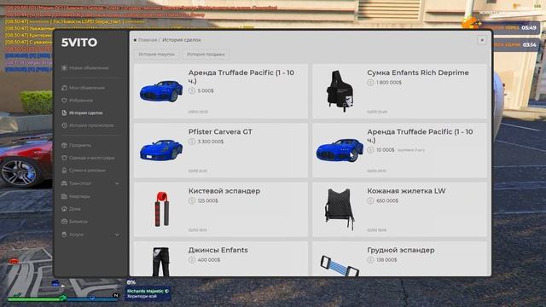Select the leather vest thumbnail
Viewport: 546px width, 307px height.
click(340, 209)
